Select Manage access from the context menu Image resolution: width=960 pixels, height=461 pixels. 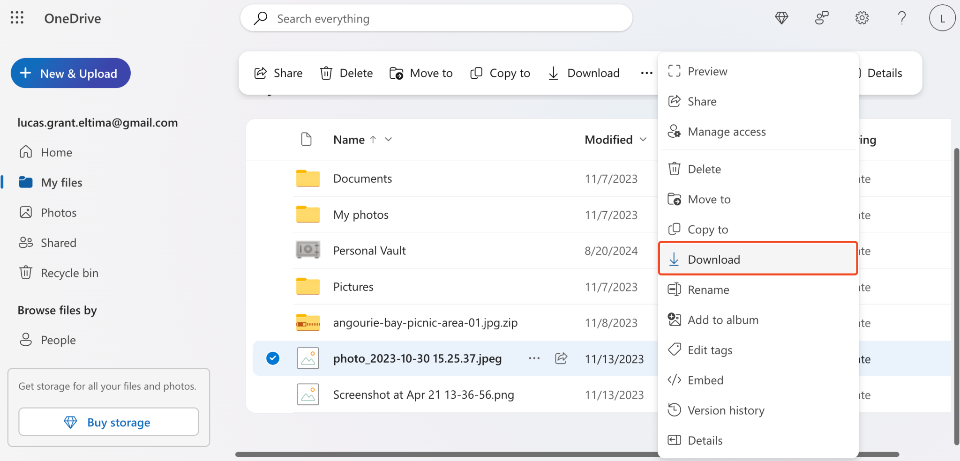pyautogui.click(x=758, y=132)
